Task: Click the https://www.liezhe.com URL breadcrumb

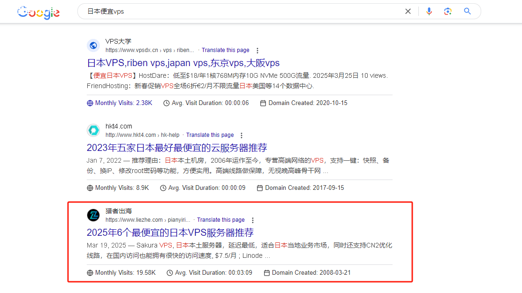Action: coord(148,220)
